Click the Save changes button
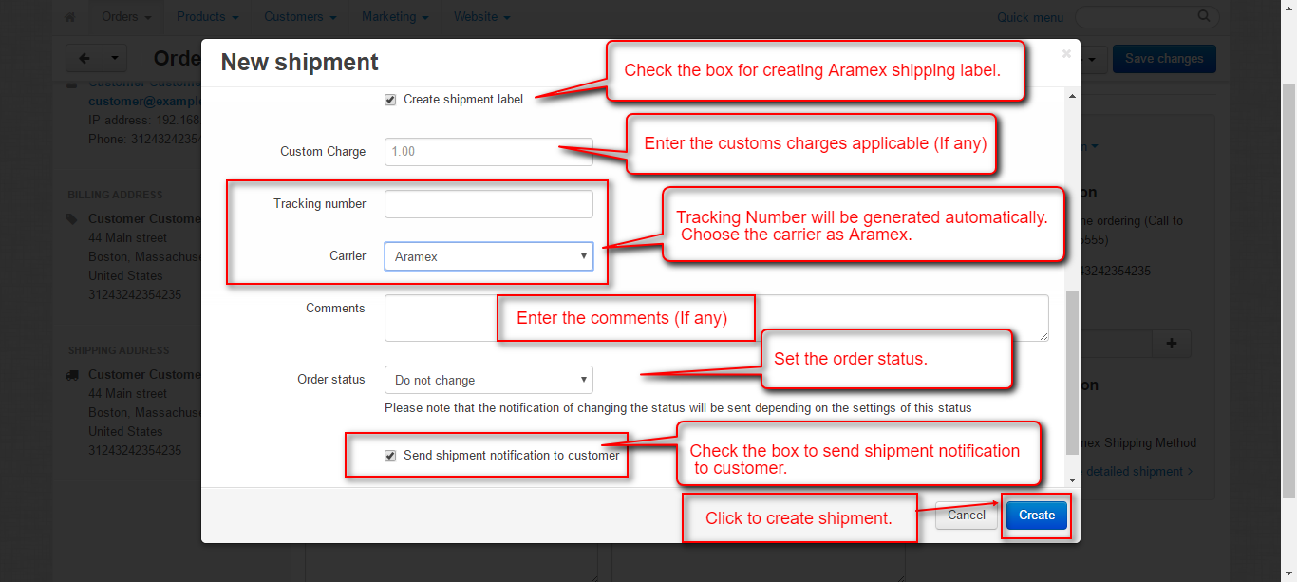 (x=1164, y=59)
